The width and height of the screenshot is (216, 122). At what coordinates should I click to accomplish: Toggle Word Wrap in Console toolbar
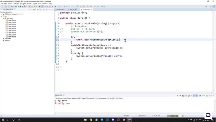click(x=191, y=96)
